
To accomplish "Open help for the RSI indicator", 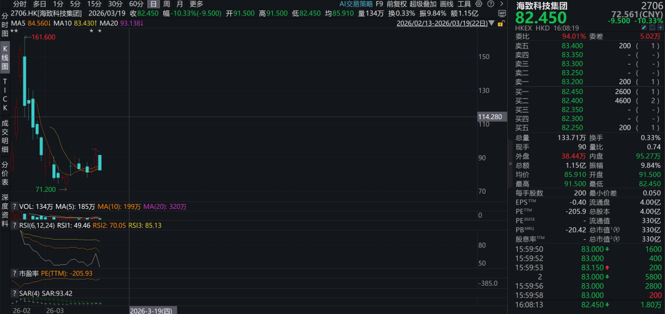I will coord(14,225).
